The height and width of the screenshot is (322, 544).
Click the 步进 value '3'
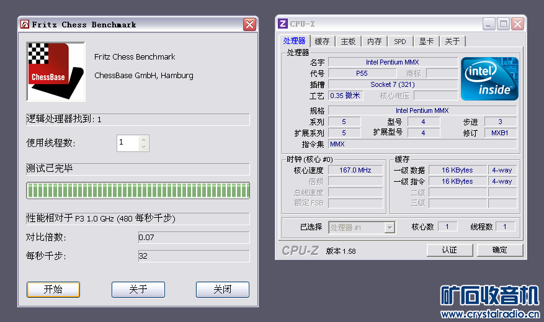tap(501, 122)
